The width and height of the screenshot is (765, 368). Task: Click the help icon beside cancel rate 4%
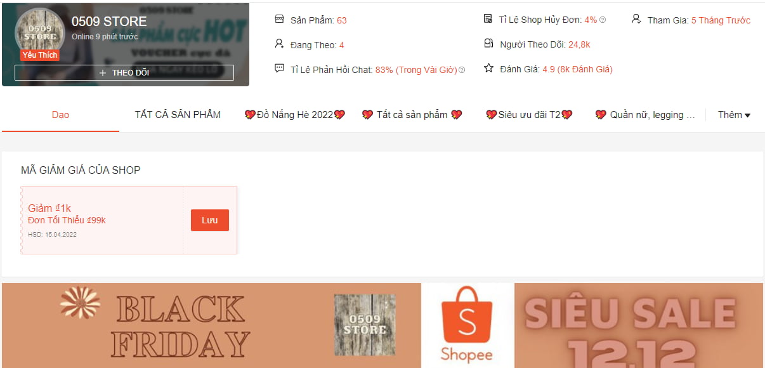tap(603, 20)
